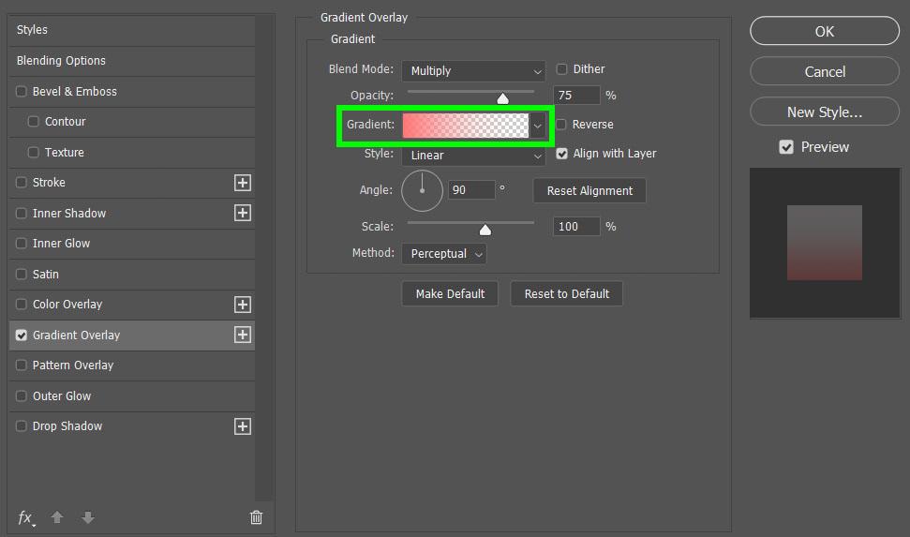The height and width of the screenshot is (537, 910).
Task: Open the fx add-style menu icon
Action: (25, 517)
